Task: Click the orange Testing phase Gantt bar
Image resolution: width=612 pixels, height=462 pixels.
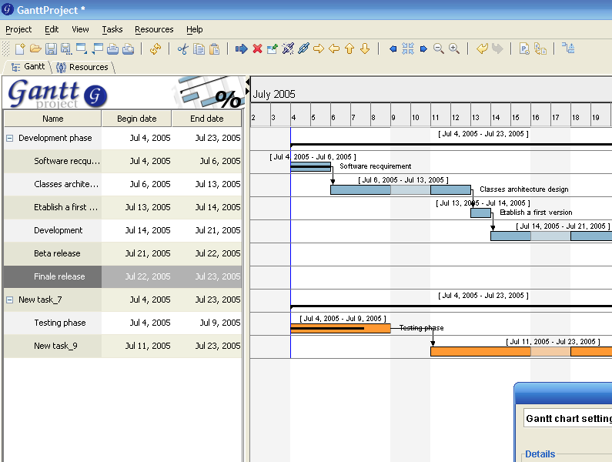Action: (x=340, y=329)
